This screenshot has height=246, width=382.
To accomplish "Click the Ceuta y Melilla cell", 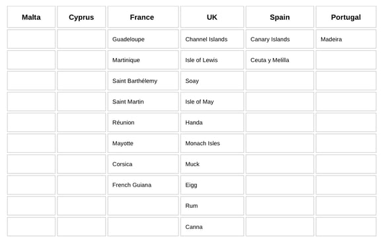I will [x=280, y=60].
